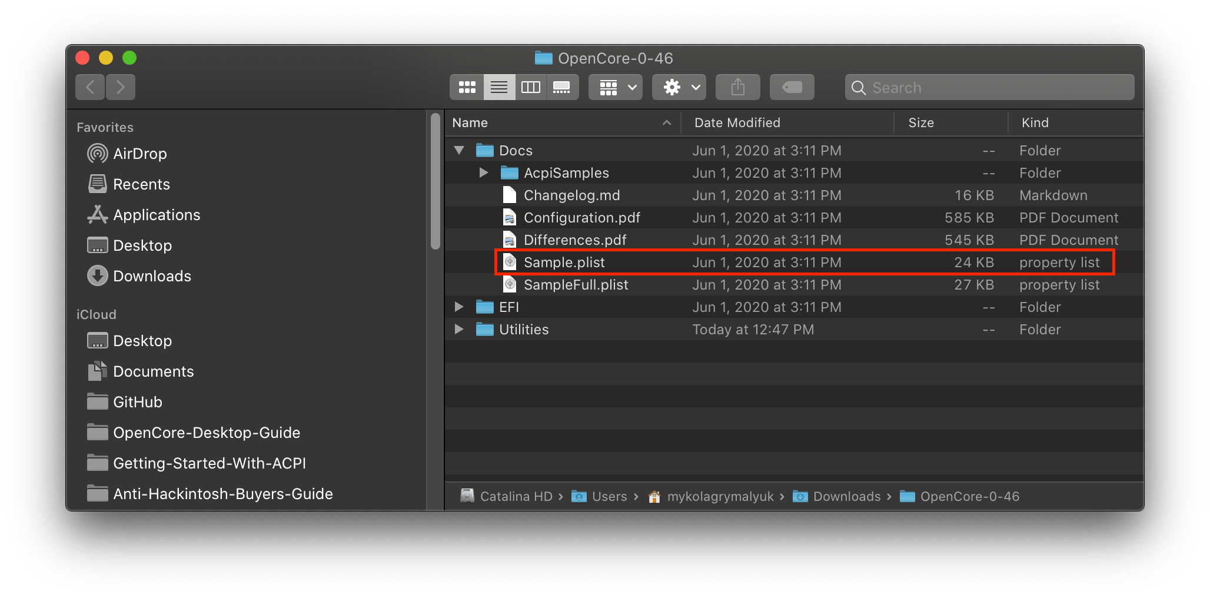Expand the AcpiSamples folder triangle

coord(484,172)
